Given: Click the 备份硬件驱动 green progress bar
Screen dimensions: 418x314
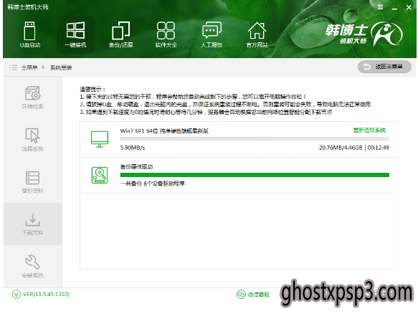Looking at the screenshot, I should [x=255, y=175].
